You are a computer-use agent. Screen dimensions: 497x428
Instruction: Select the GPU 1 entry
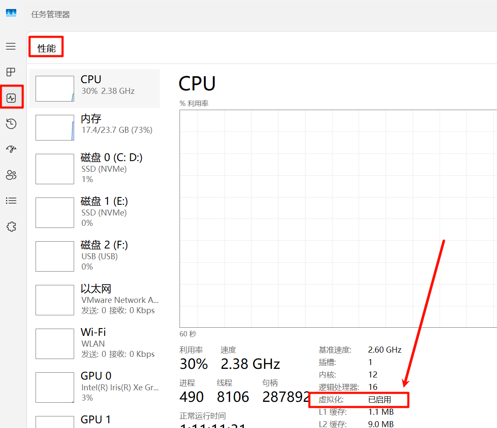pos(94,420)
